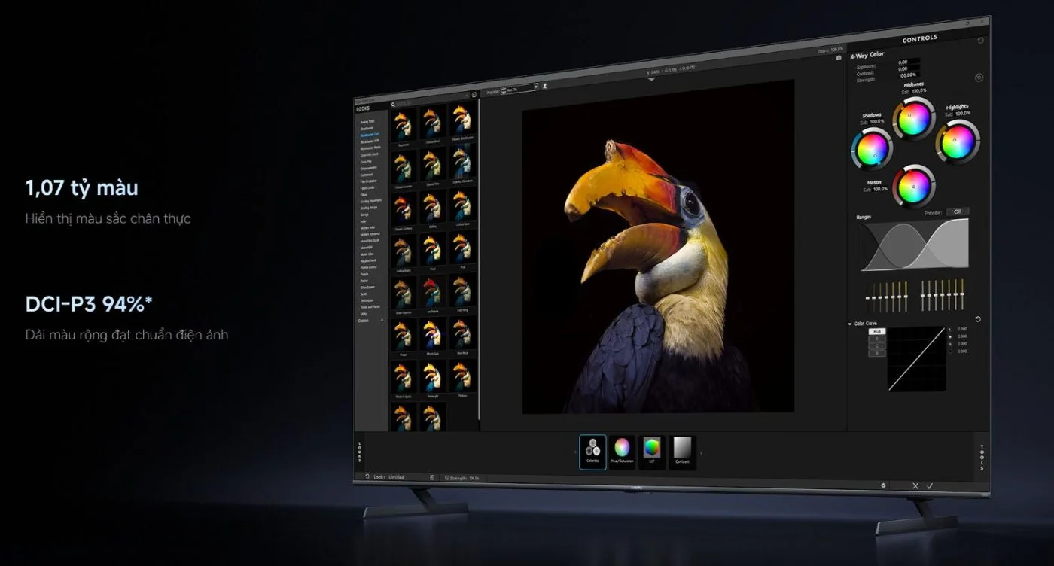Open settings with the gear icon
Screen dimensions: 1054x566
tap(883, 485)
